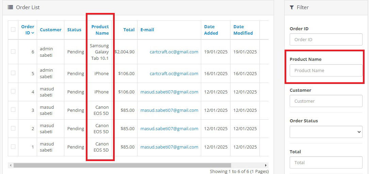The image size is (369, 174).
Task: Focus the Product Name filter field
Action: [x=326, y=70]
